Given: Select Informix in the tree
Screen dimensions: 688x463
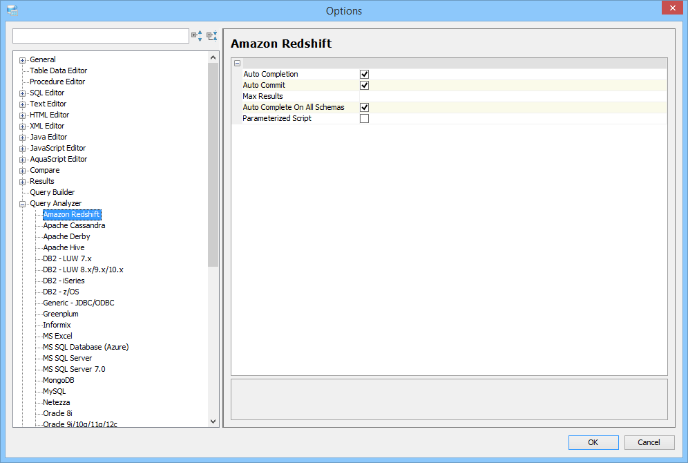Looking at the screenshot, I should tap(57, 325).
